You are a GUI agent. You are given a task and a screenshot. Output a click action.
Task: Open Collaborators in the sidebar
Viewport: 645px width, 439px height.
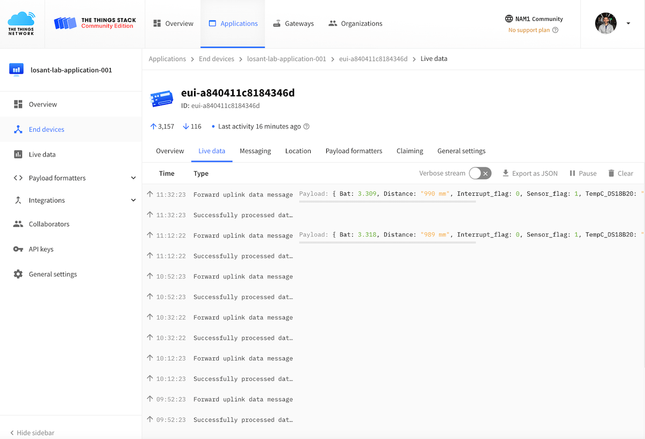click(x=71, y=224)
